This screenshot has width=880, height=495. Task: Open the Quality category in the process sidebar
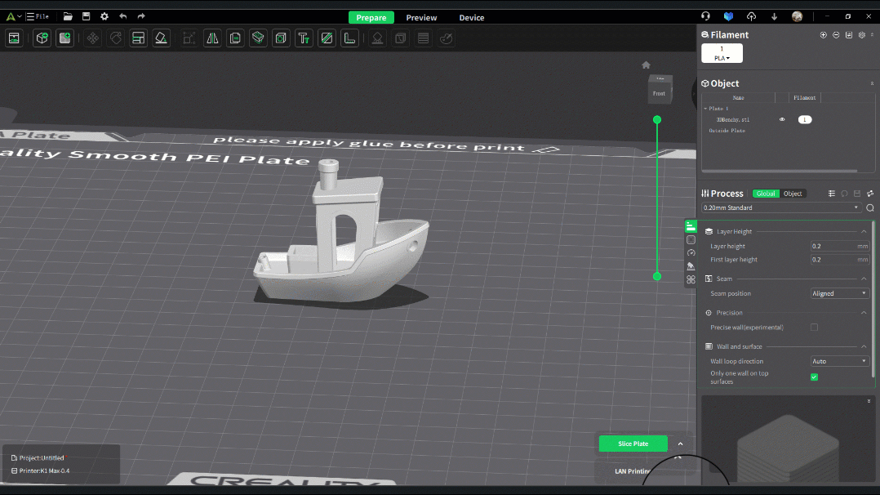(691, 226)
